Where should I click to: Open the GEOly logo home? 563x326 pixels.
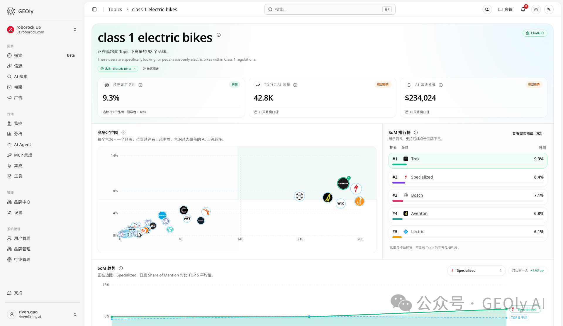click(x=20, y=11)
